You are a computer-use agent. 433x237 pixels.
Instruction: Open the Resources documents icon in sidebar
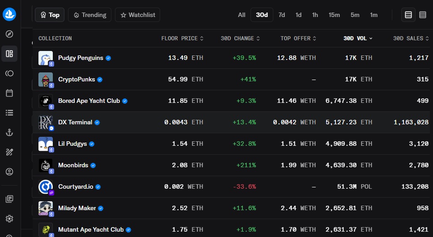click(9, 199)
